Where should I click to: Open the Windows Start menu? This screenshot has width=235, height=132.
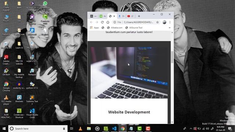tap(4, 129)
